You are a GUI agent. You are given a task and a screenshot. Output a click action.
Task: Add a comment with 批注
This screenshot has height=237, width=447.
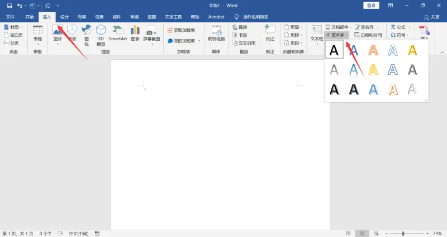click(x=270, y=33)
